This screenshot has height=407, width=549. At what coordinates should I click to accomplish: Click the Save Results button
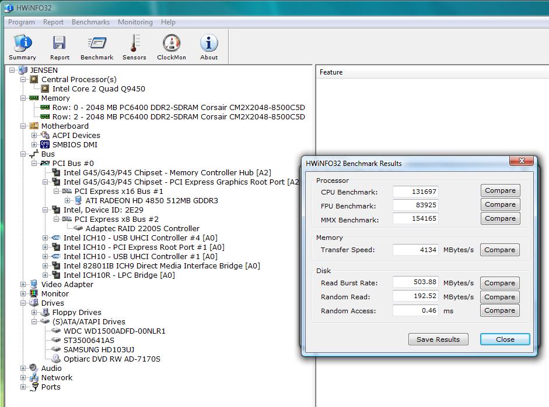pos(438,339)
